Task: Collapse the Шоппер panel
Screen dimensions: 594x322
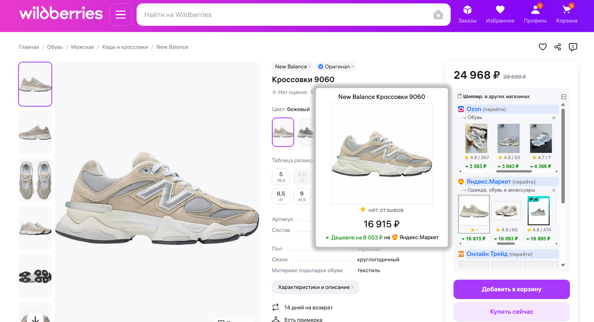Action: (x=564, y=97)
